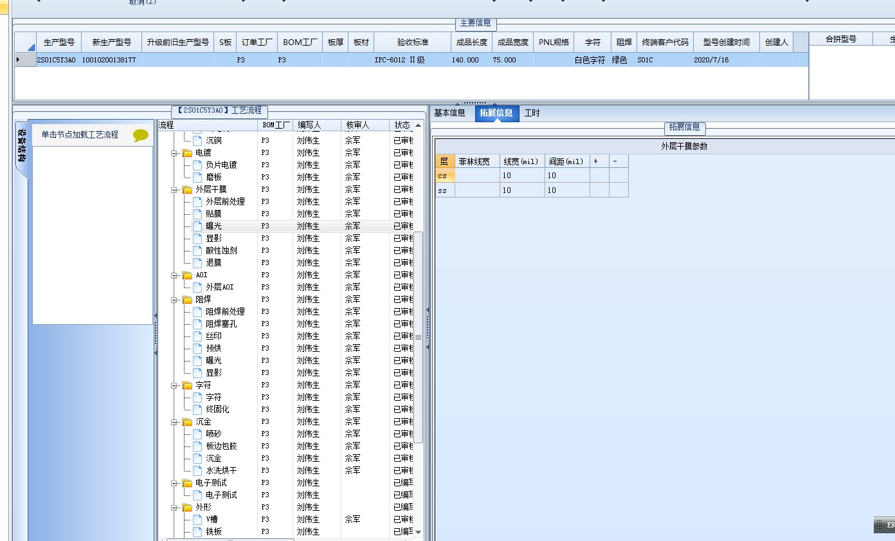The image size is (895, 541).
Task: Click the 生产型号 column header
Action: pos(59,42)
